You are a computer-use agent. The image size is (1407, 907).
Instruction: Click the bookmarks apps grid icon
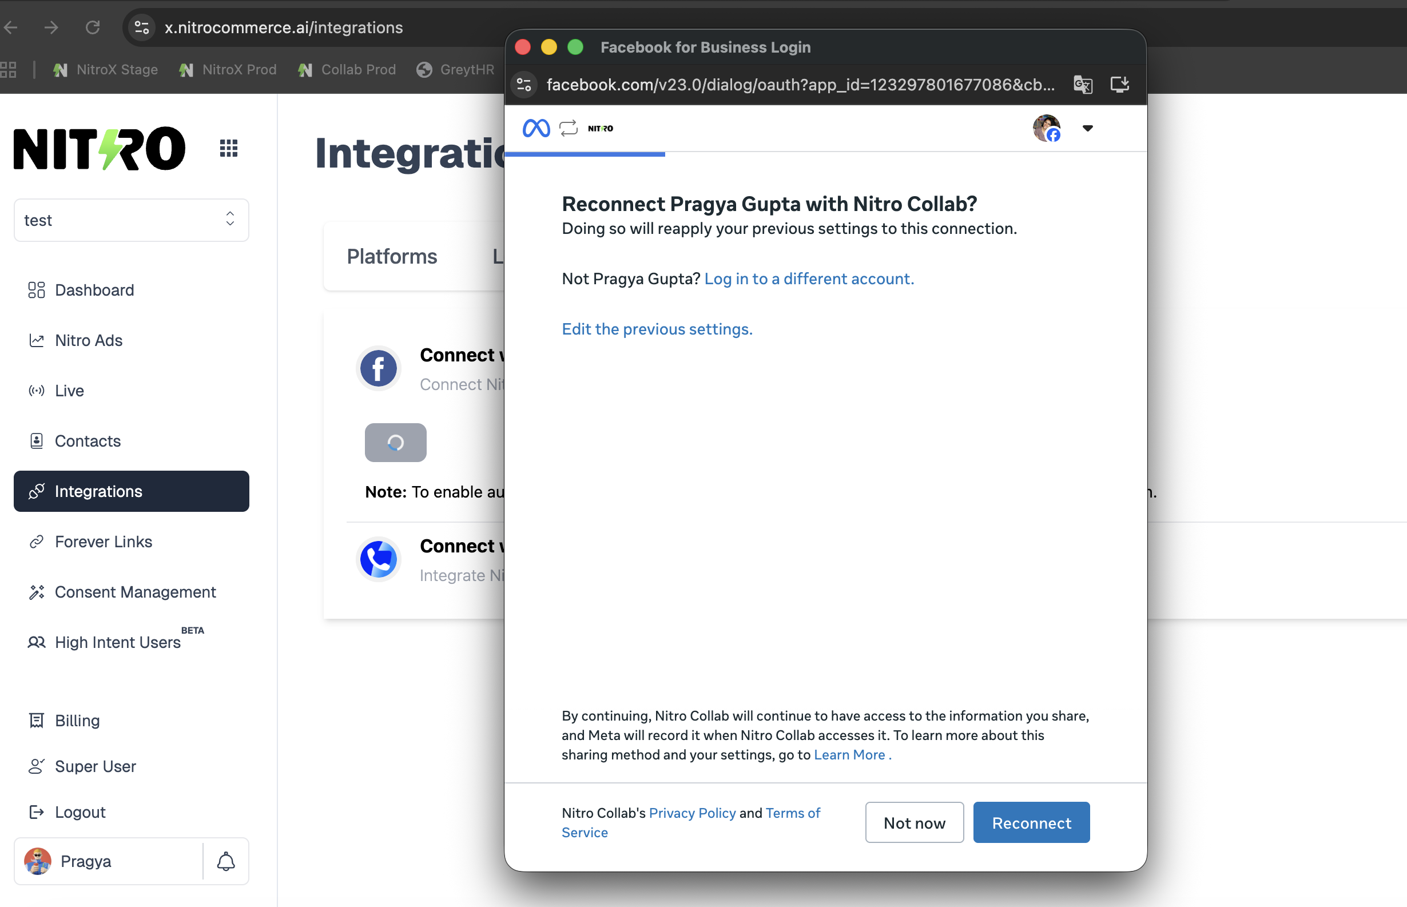(x=8, y=70)
